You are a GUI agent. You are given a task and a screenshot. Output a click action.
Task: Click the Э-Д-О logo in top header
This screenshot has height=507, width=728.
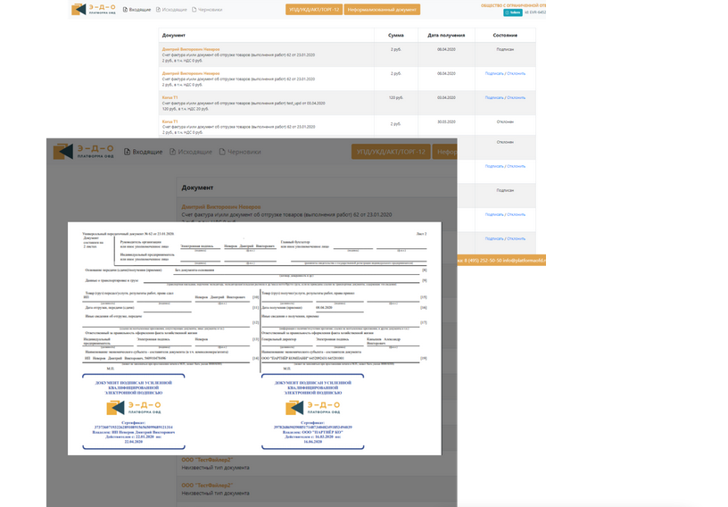click(92, 10)
